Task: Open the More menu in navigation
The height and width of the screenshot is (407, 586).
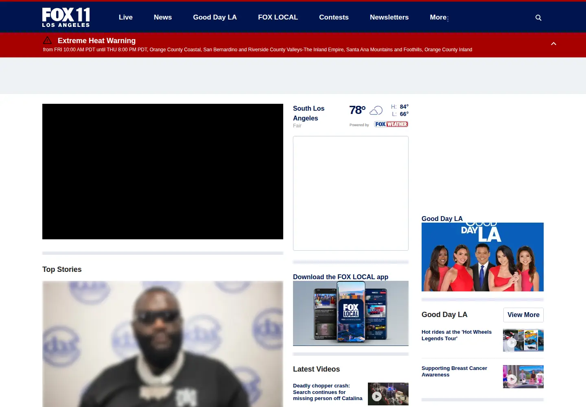Action: (x=438, y=17)
